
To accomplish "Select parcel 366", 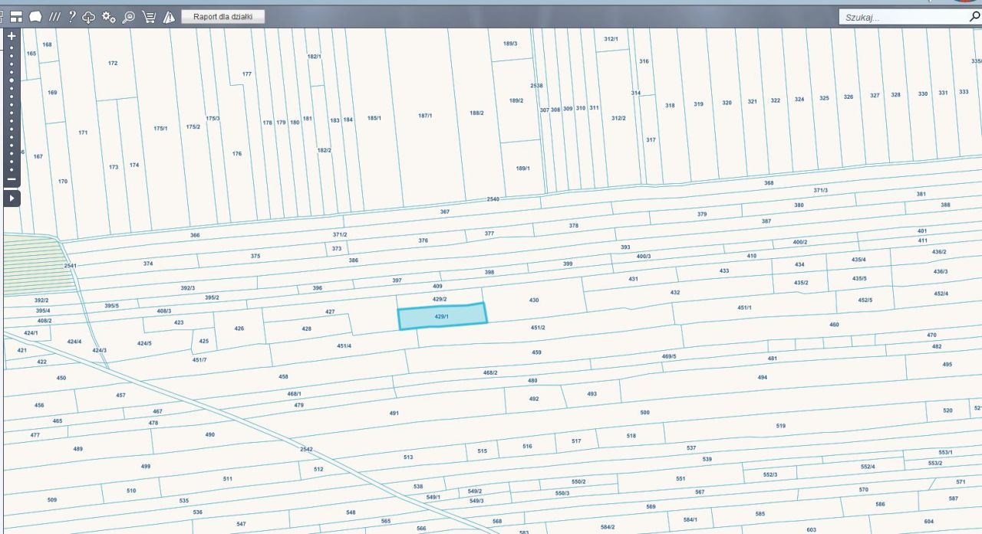I will click(195, 235).
